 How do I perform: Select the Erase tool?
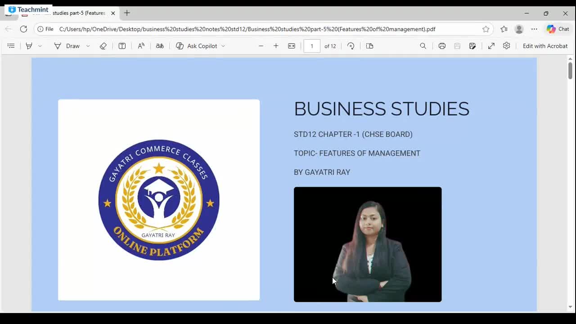(103, 46)
